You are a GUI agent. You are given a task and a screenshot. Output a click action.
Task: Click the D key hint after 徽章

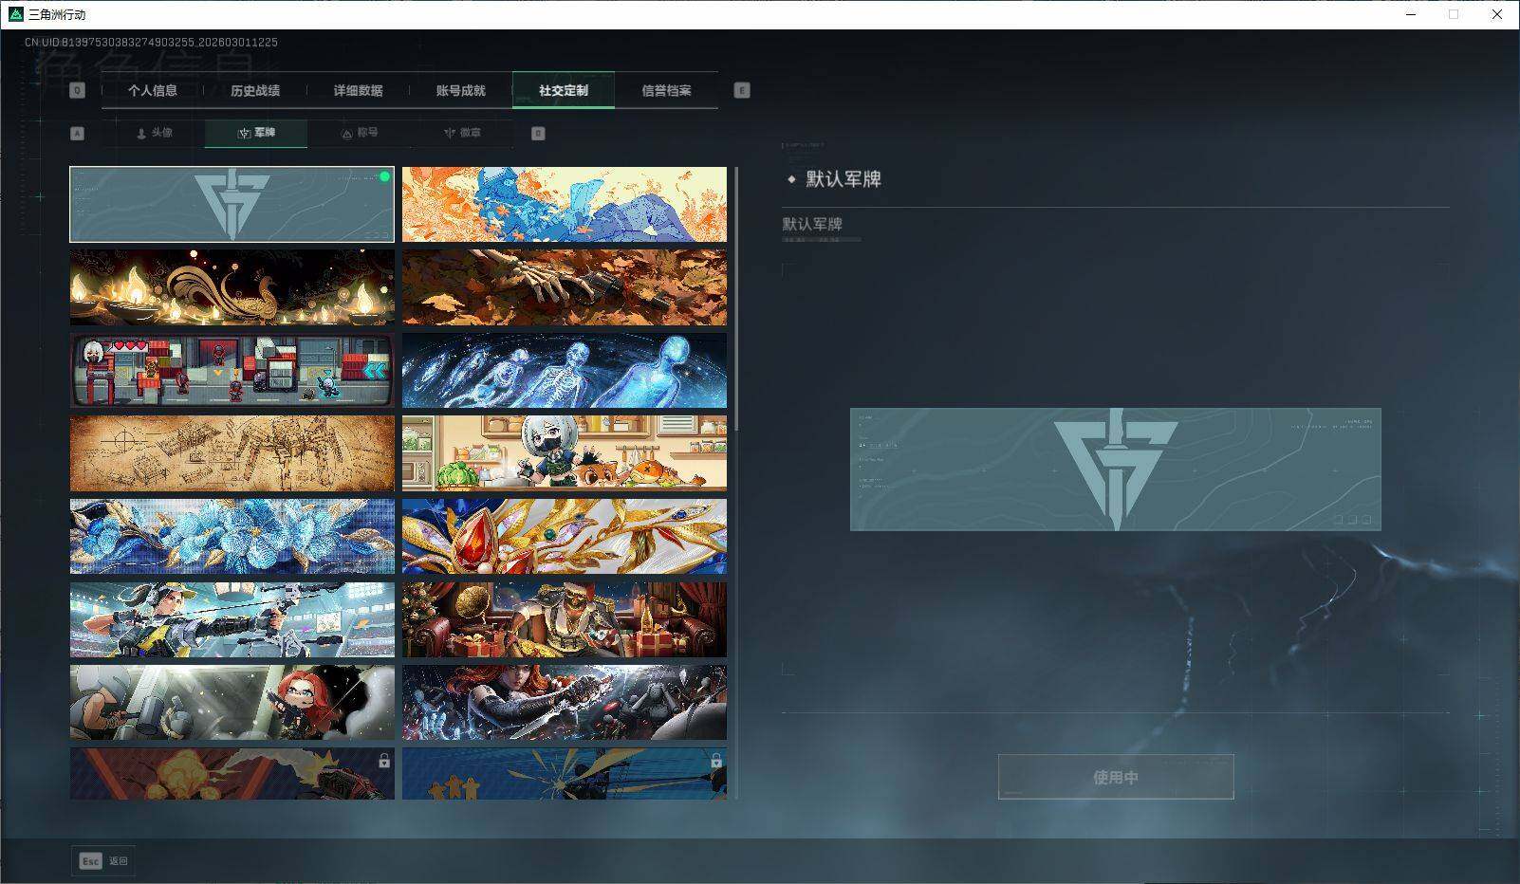(x=538, y=134)
